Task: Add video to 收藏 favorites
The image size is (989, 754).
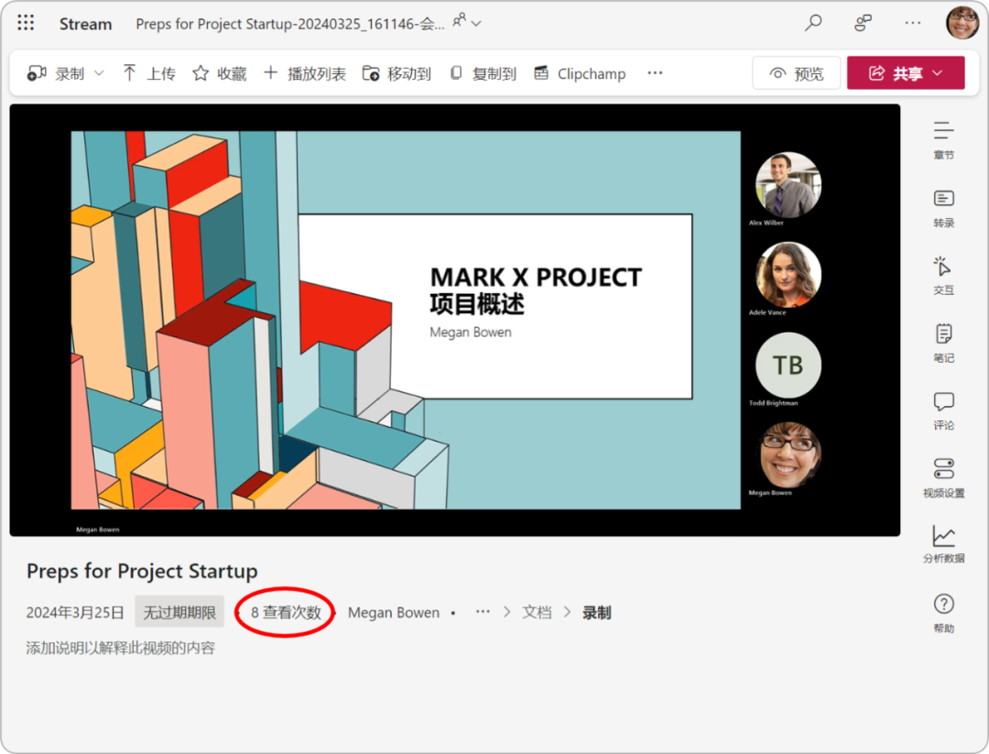Action: pyautogui.click(x=220, y=73)
